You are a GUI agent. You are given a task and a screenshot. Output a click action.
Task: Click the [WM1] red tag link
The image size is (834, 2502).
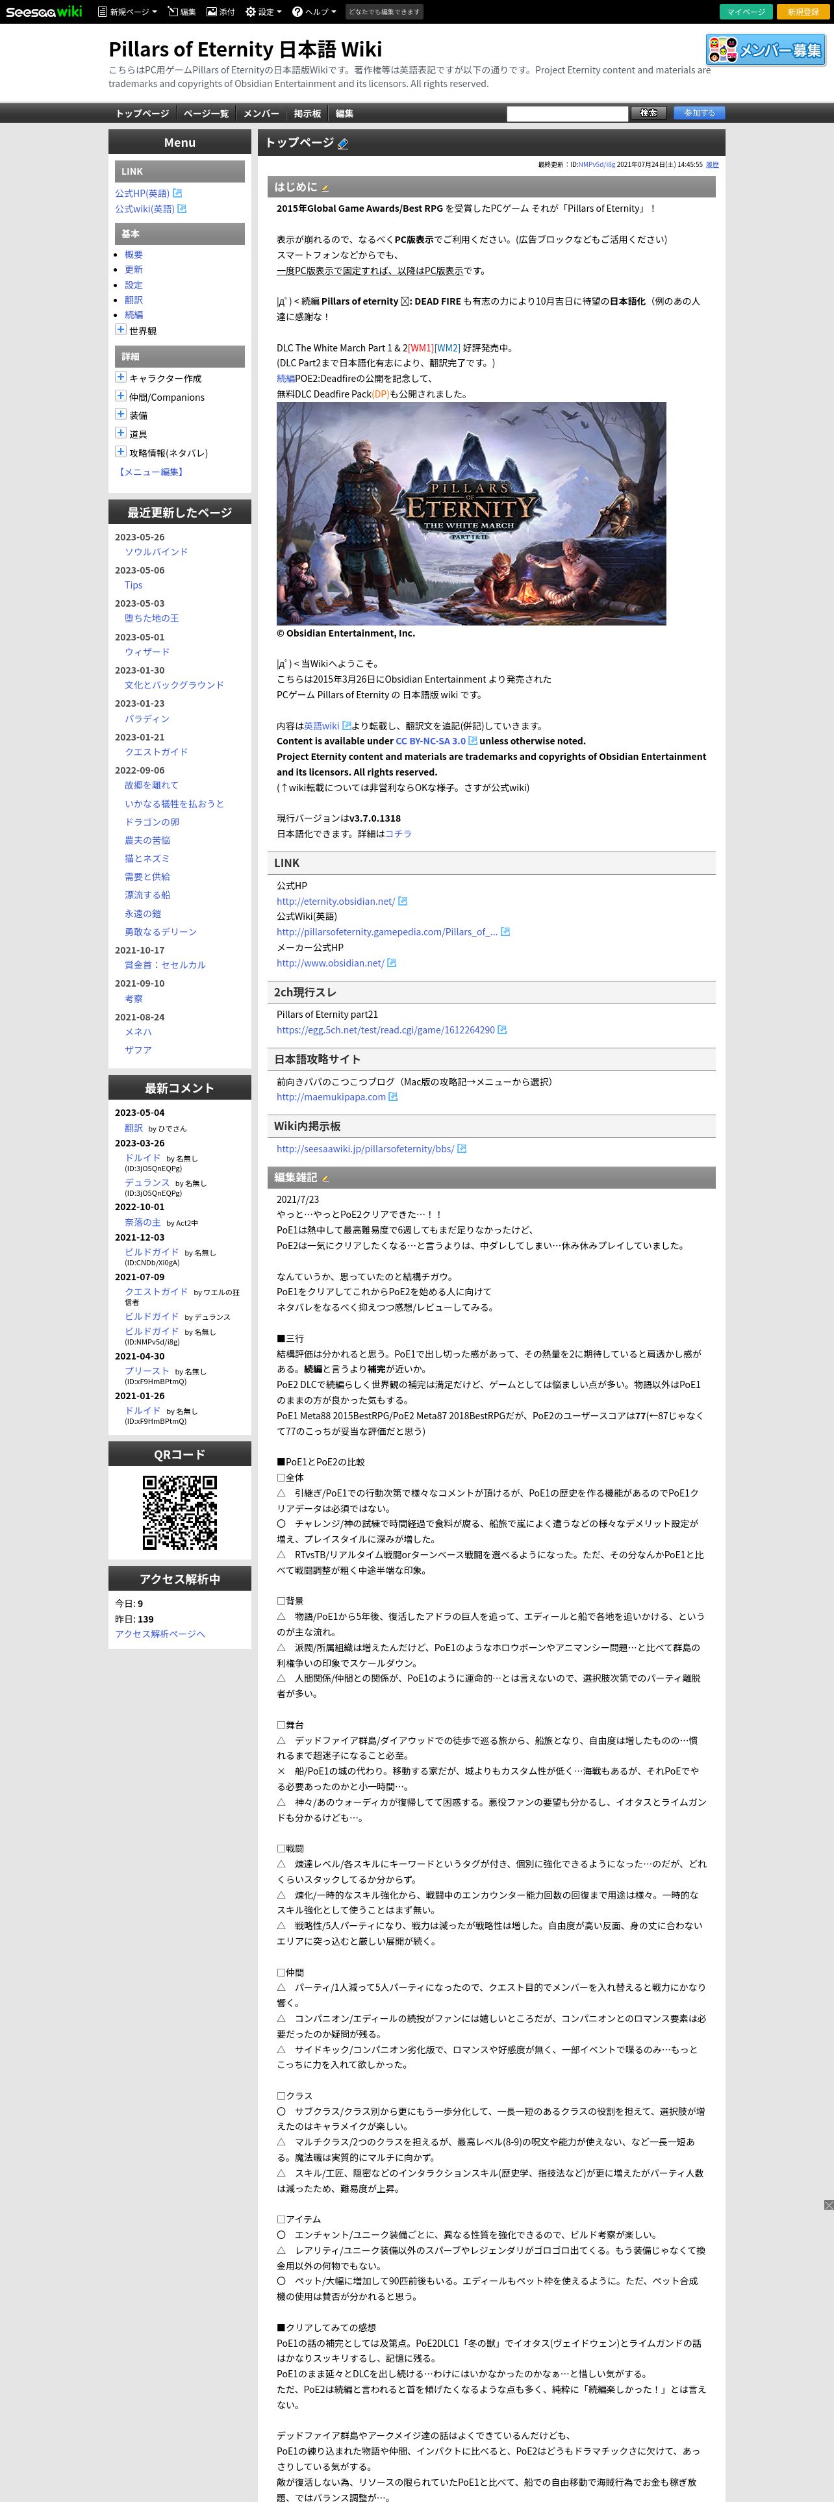coord(420,347)
